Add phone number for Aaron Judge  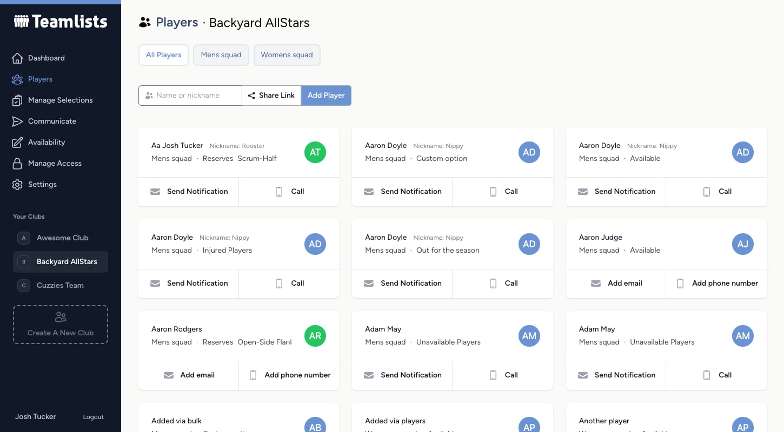pyautogui.click(x=716, y=283)
